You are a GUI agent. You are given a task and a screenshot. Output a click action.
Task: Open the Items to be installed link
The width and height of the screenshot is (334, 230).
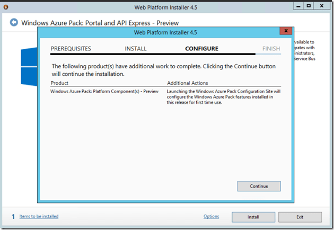coord(39,216)
